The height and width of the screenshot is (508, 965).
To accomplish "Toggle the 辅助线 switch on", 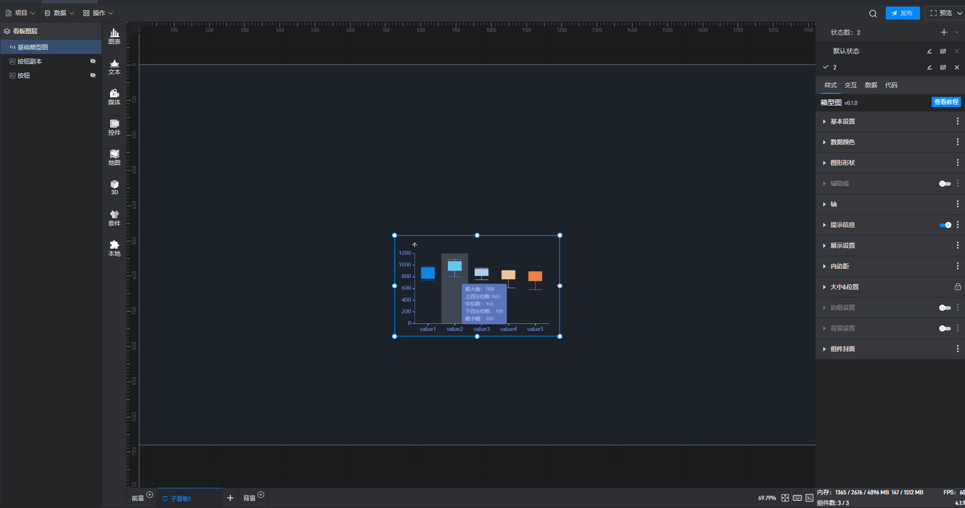I will coord(944,184).
